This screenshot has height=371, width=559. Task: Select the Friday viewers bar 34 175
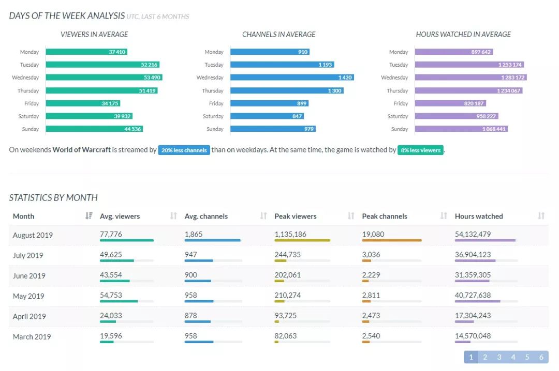83,103
